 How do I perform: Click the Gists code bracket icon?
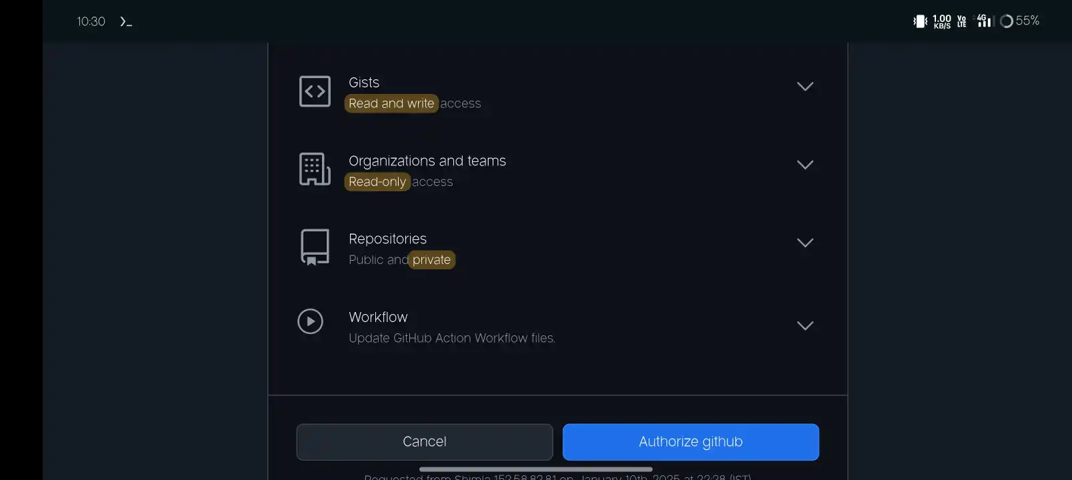click(x=315, y=91)
